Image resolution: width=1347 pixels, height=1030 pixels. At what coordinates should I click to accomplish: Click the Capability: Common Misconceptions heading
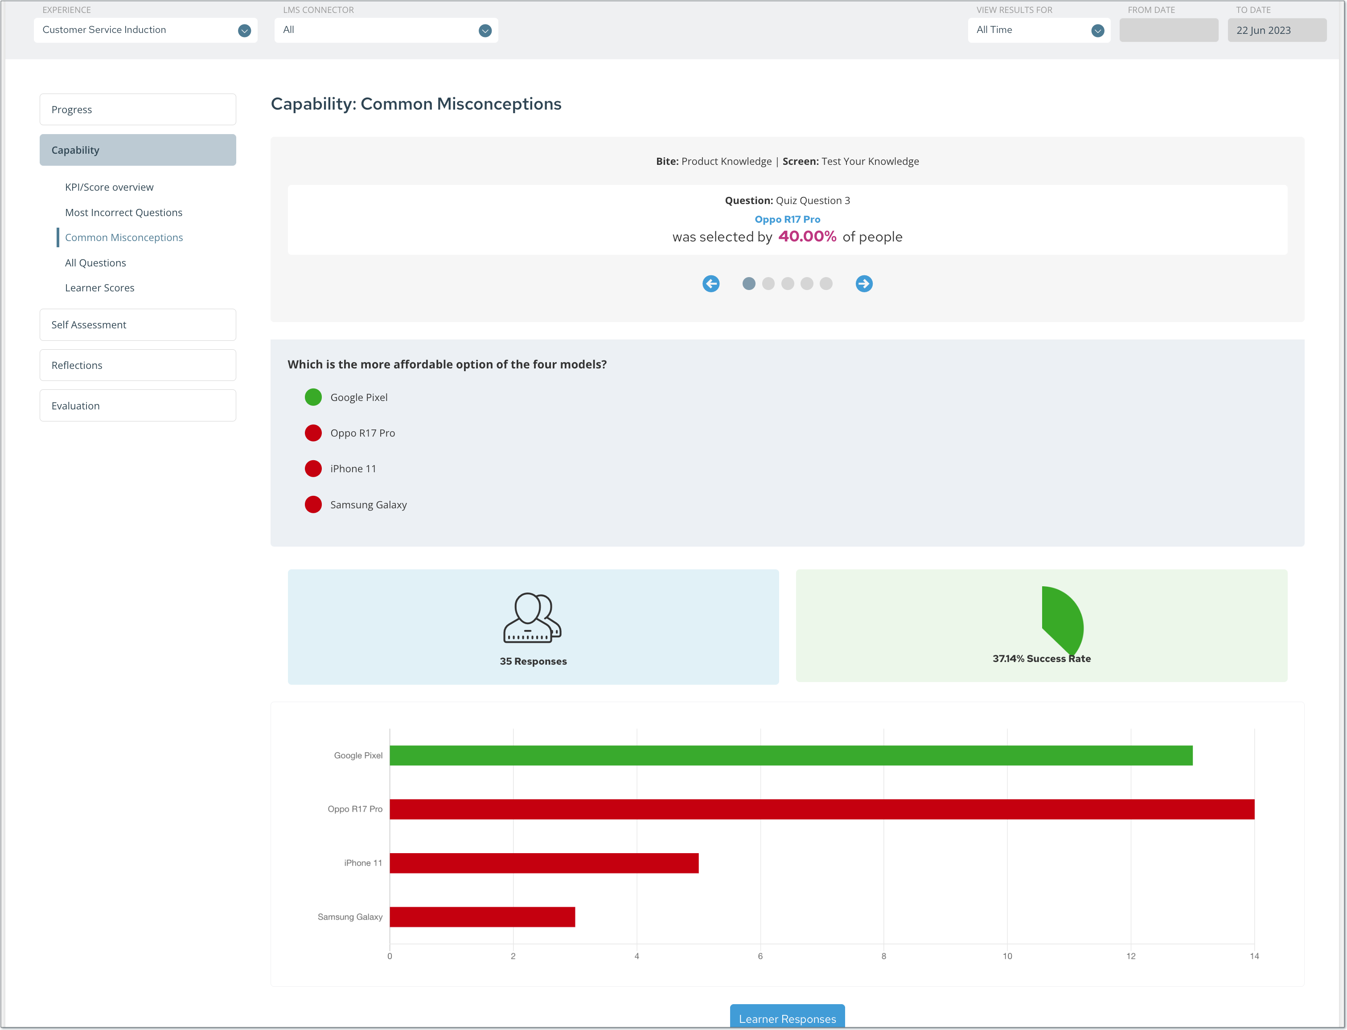(x=416, y=104)
